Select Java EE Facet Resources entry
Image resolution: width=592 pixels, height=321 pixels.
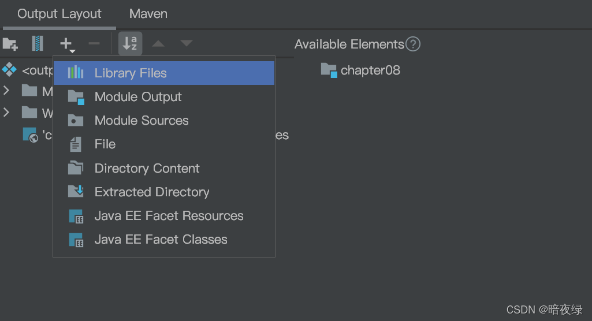coord(169,216)
